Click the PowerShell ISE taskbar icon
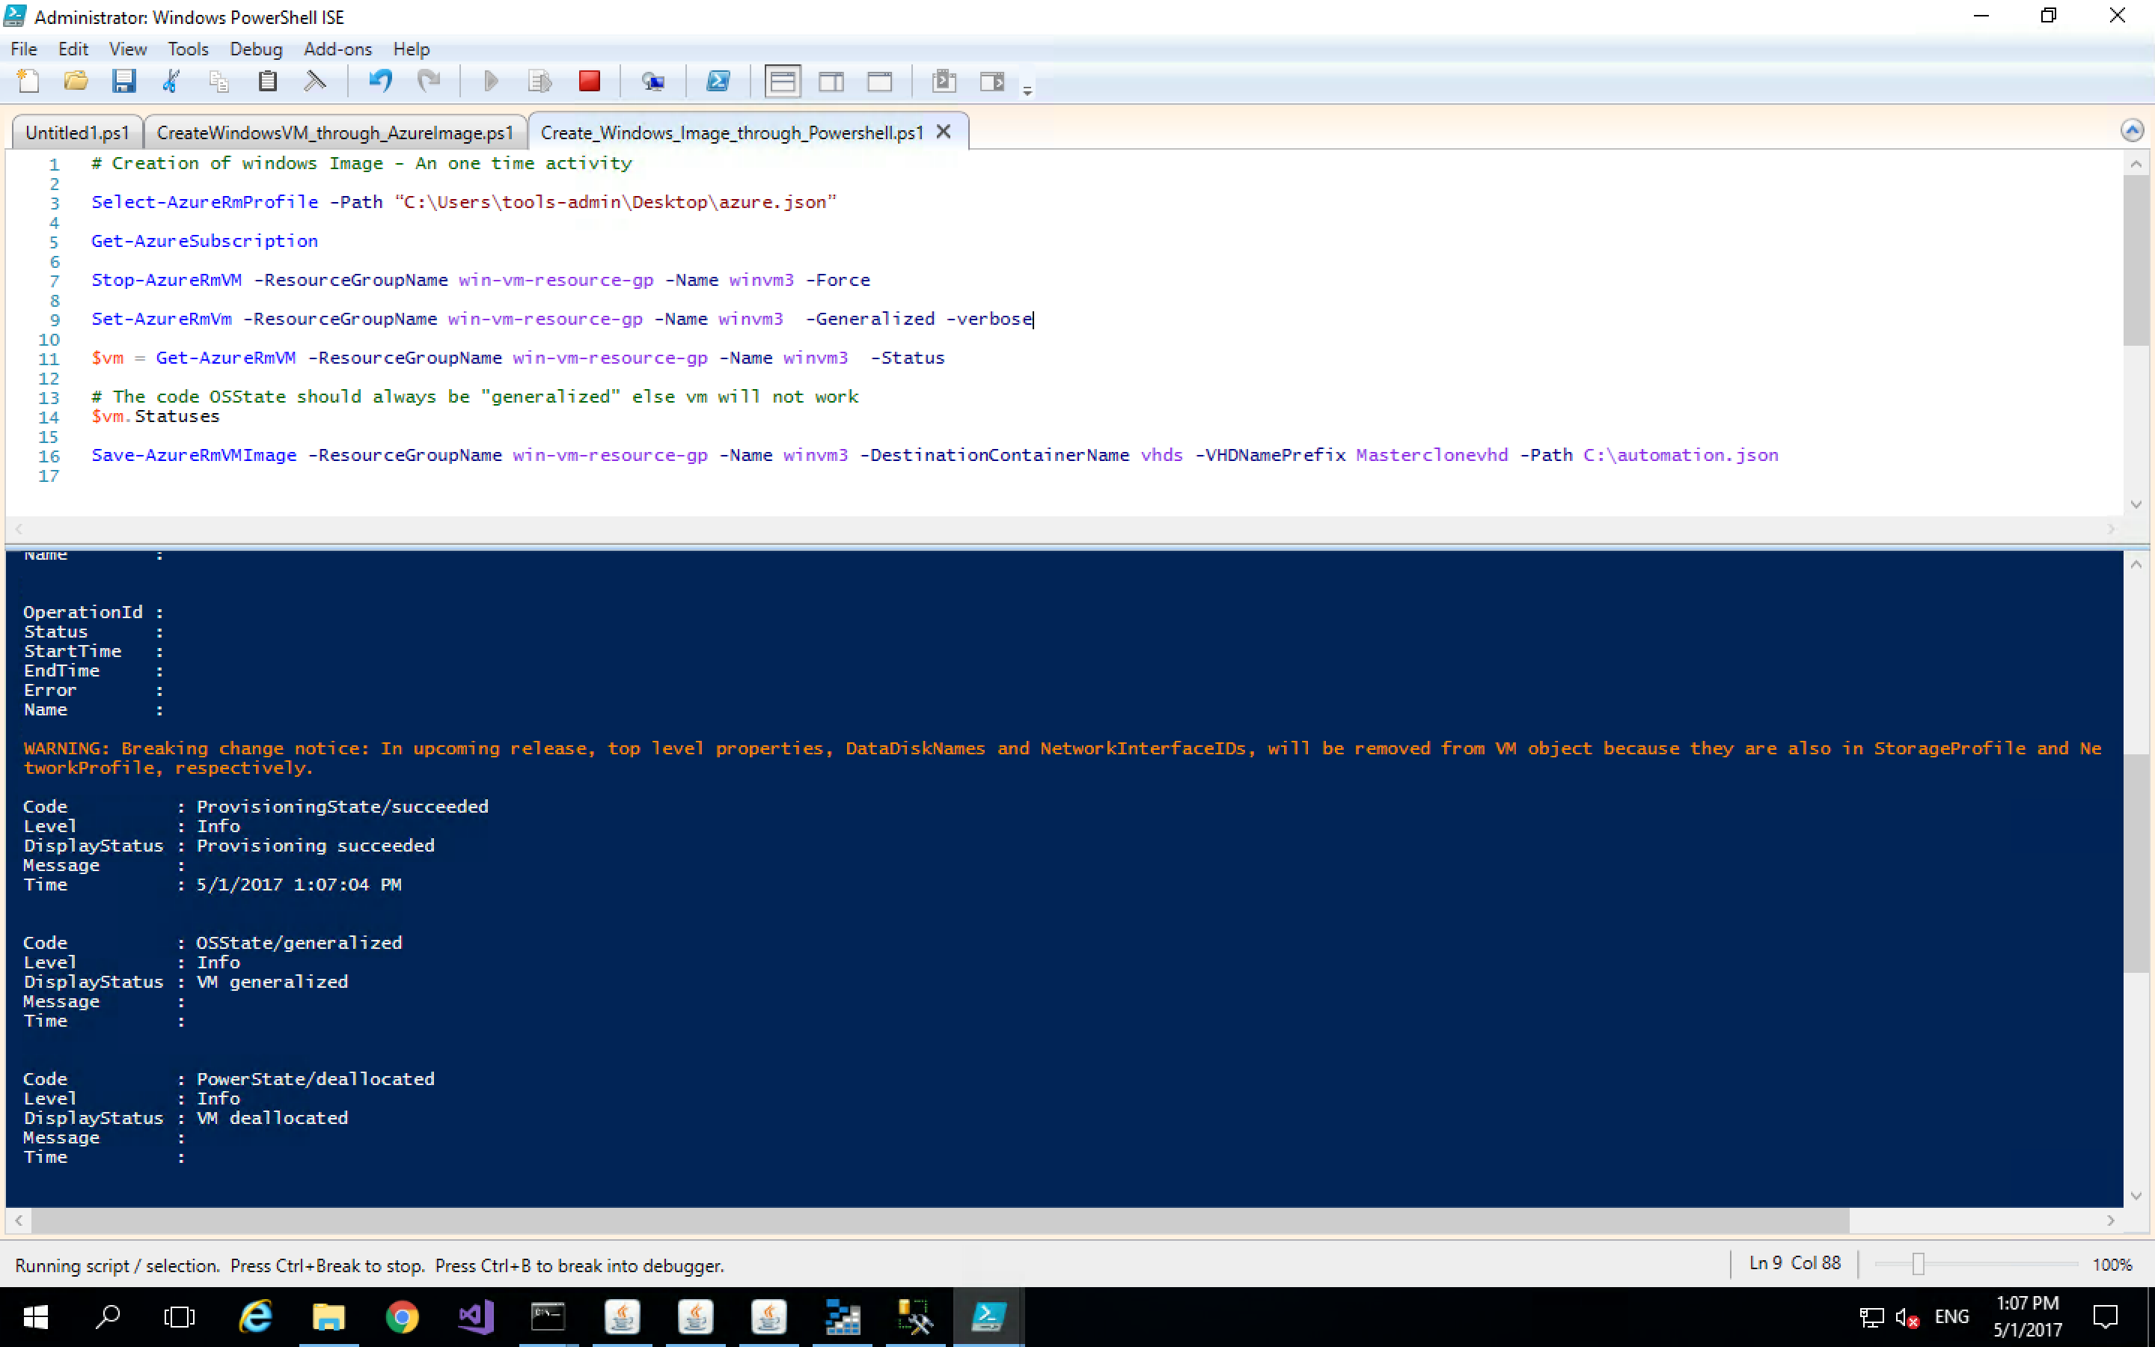The width and height of the screenshot is (2155, 1347). (988, 1318)
